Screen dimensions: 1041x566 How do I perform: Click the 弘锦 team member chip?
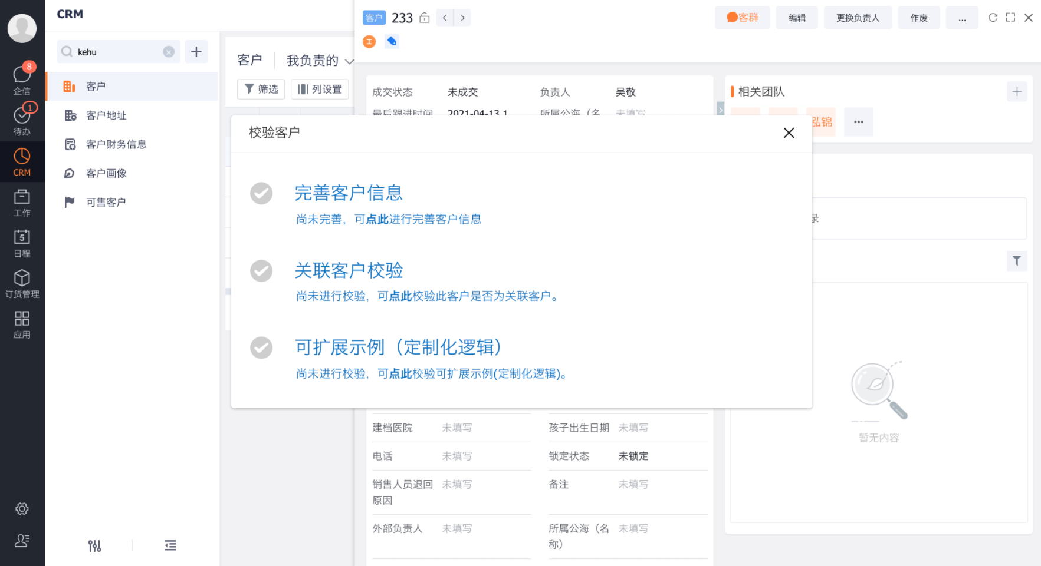pyautogui.click(x=821, y=122)
